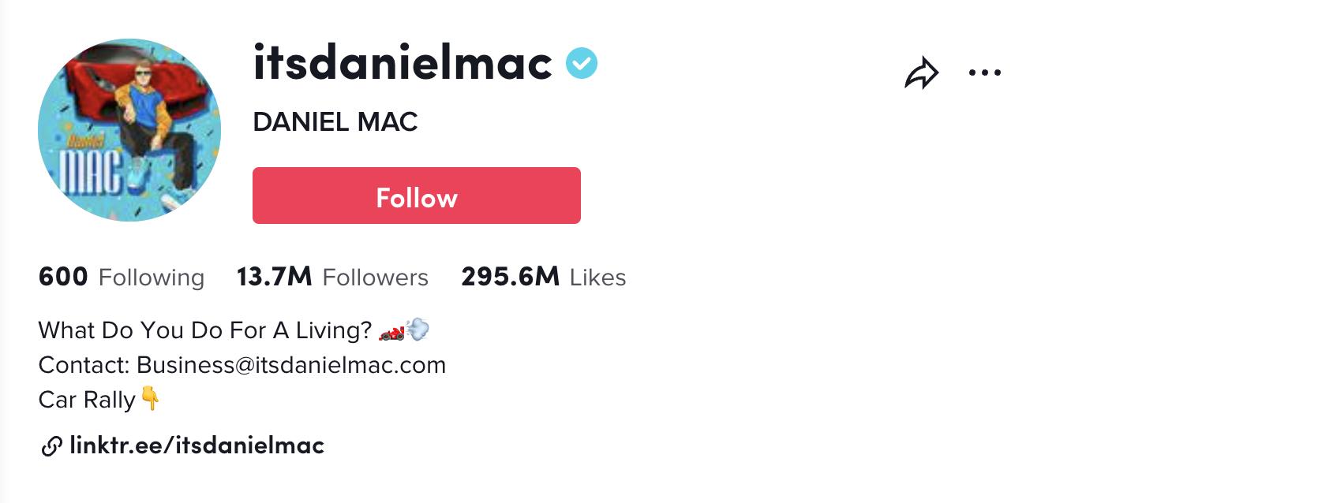Click the red race car emoji
Image resolution: width=1337 pixels, height=503 pixels.
[x=391, y=331]
